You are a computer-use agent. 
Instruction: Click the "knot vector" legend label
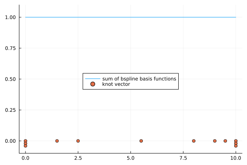click(x=116, y=84)
